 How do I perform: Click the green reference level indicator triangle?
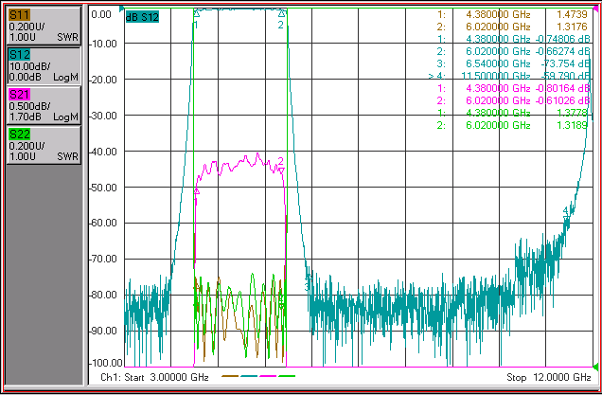[595, 366]
